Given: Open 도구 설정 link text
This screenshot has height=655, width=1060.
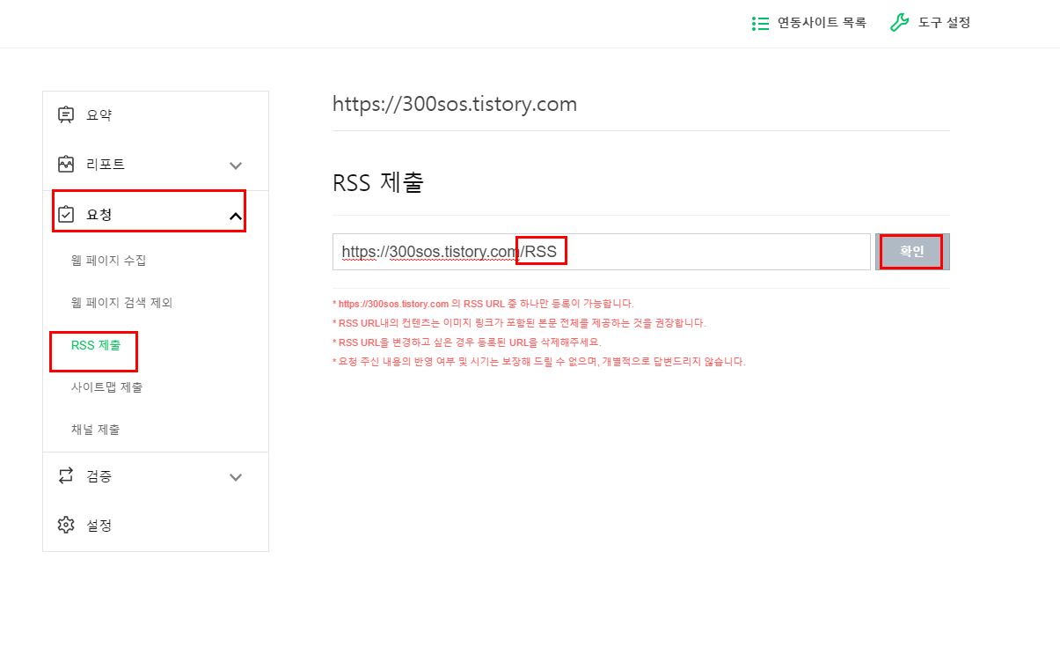Looking at the screenshot, I should [x=944, y=23].
